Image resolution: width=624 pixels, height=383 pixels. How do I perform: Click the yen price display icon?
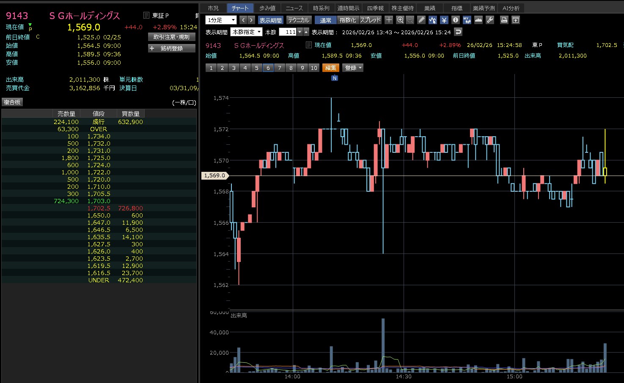point(444,20)
